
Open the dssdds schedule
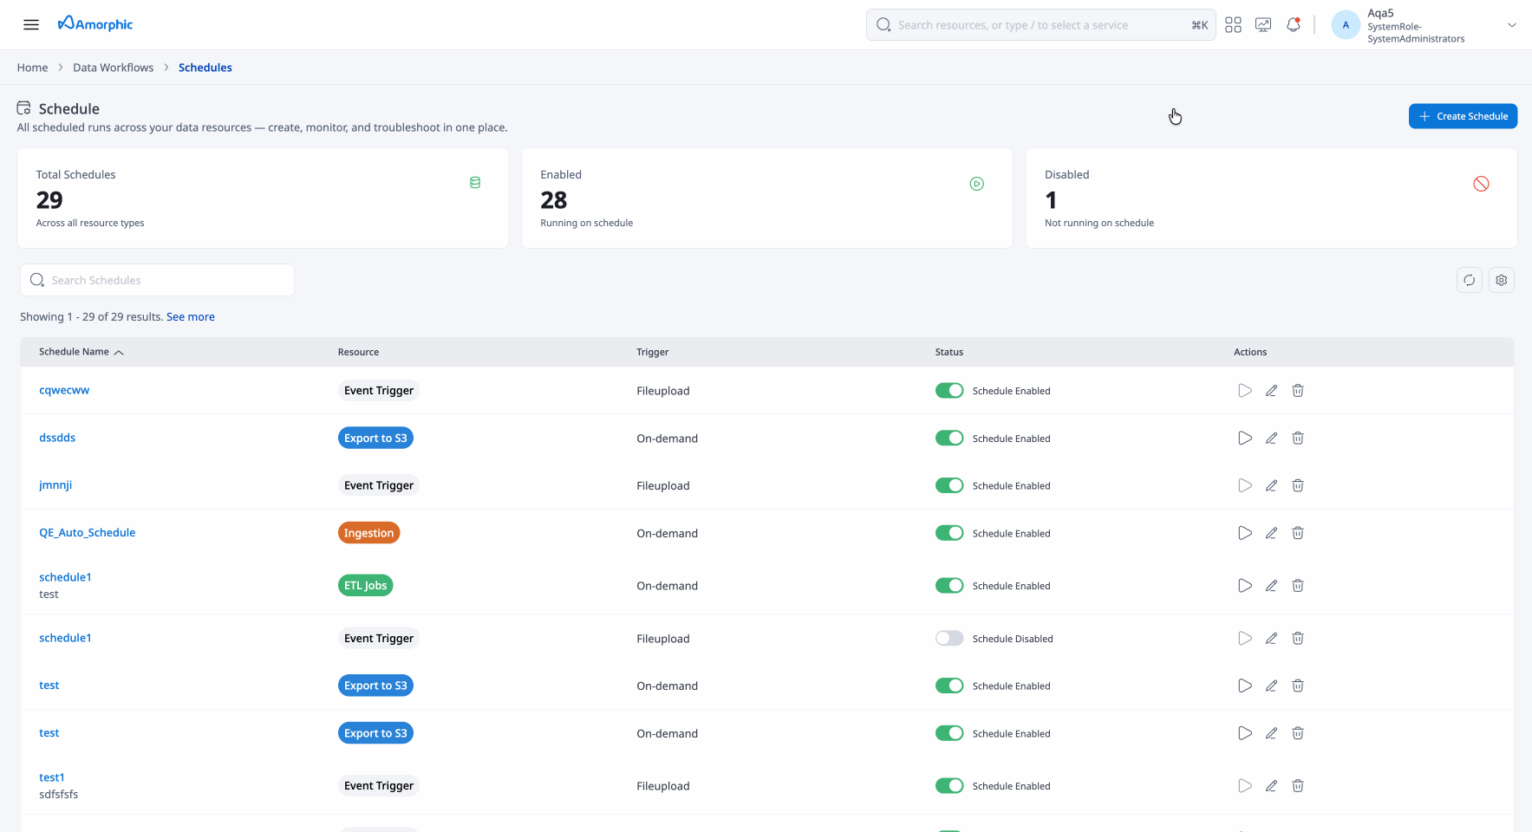pos(57,438)
